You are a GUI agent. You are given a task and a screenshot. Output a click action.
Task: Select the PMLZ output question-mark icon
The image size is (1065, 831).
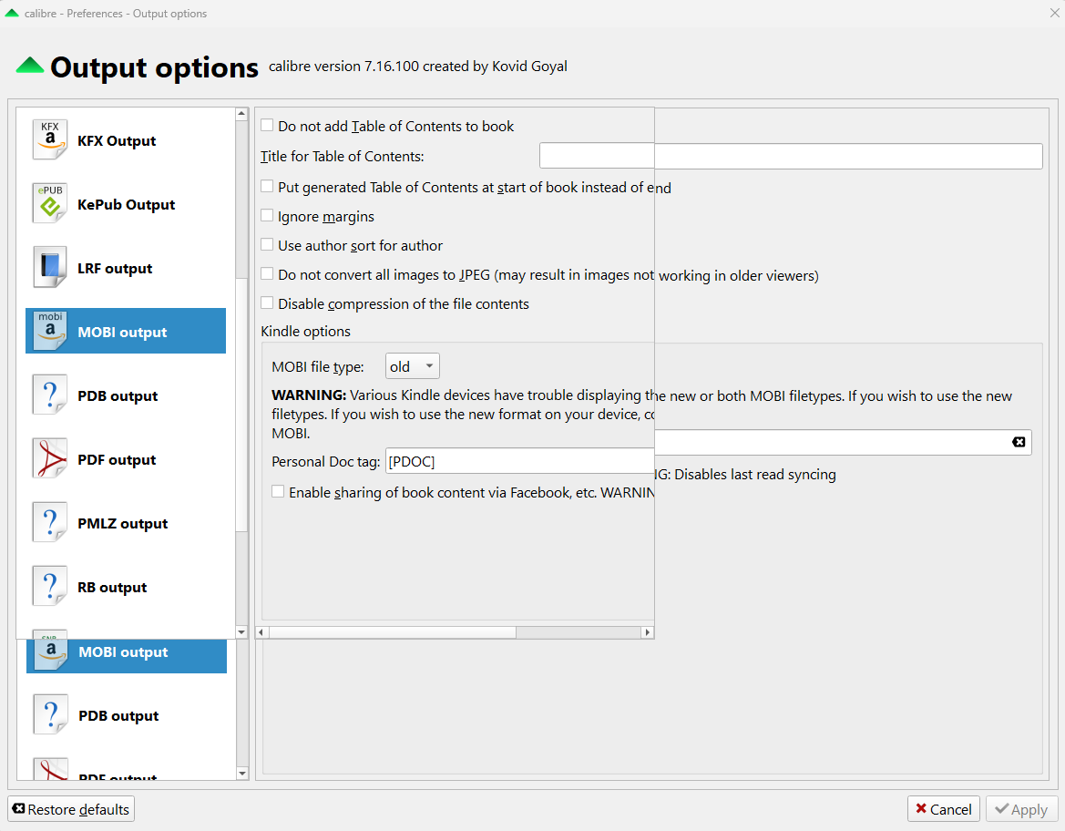(x=50, y=523)
